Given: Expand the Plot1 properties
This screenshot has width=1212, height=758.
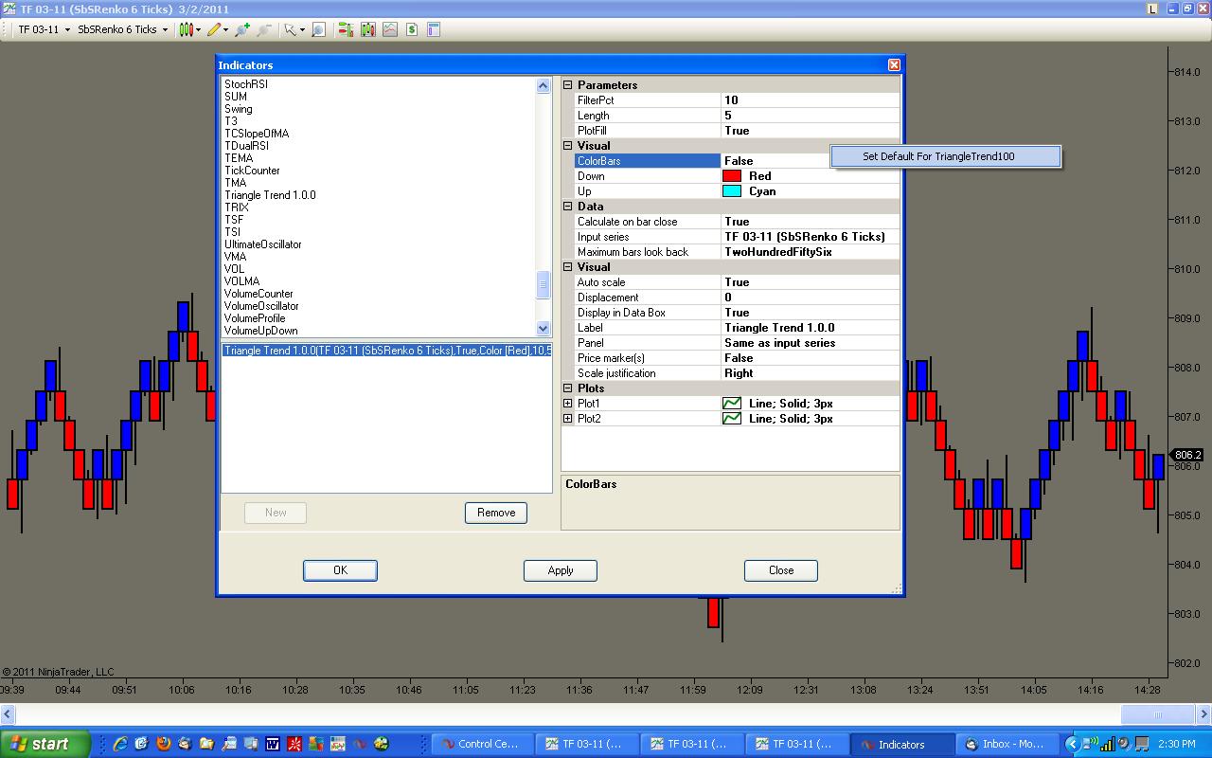Looking at the screenshot, I should [x=568, y=404].
